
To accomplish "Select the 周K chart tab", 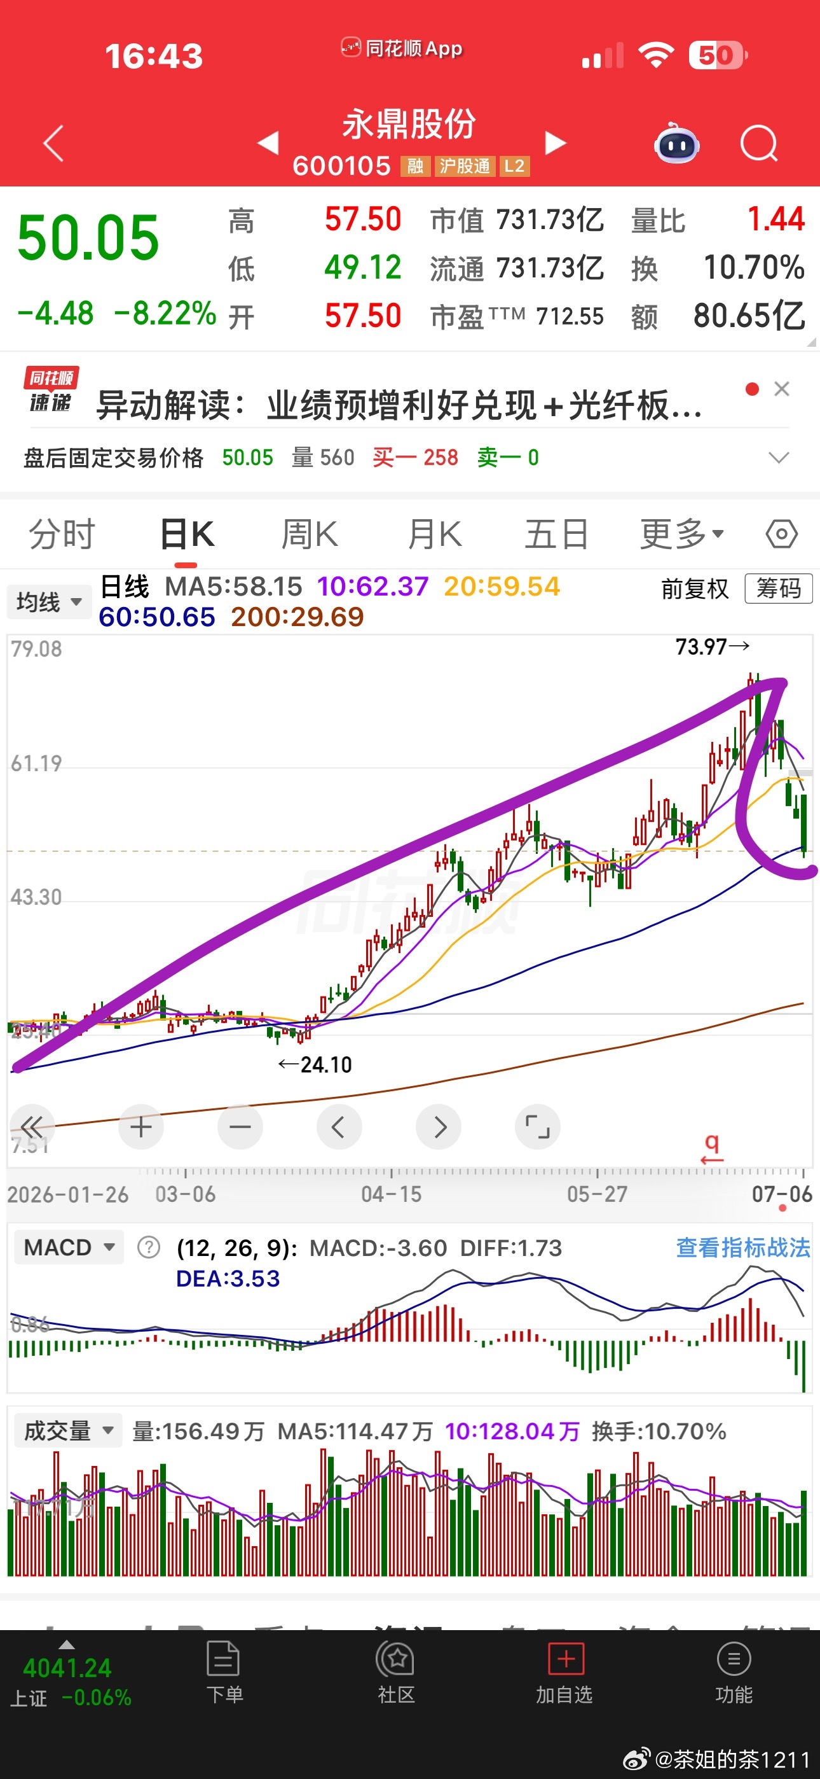I will tap(309, 534).
